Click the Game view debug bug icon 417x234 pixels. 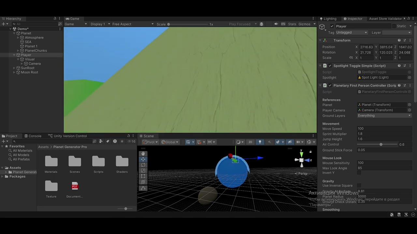(261, 24)
